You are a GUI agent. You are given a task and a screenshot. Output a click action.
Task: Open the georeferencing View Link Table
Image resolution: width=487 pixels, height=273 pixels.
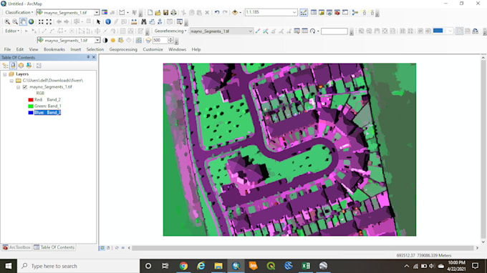(304, 31)
